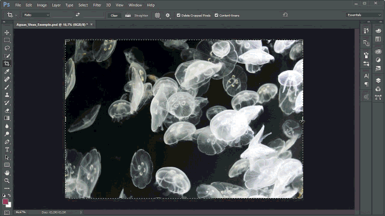Select the Rectangular Marquee tool

(x=7, y=40)
